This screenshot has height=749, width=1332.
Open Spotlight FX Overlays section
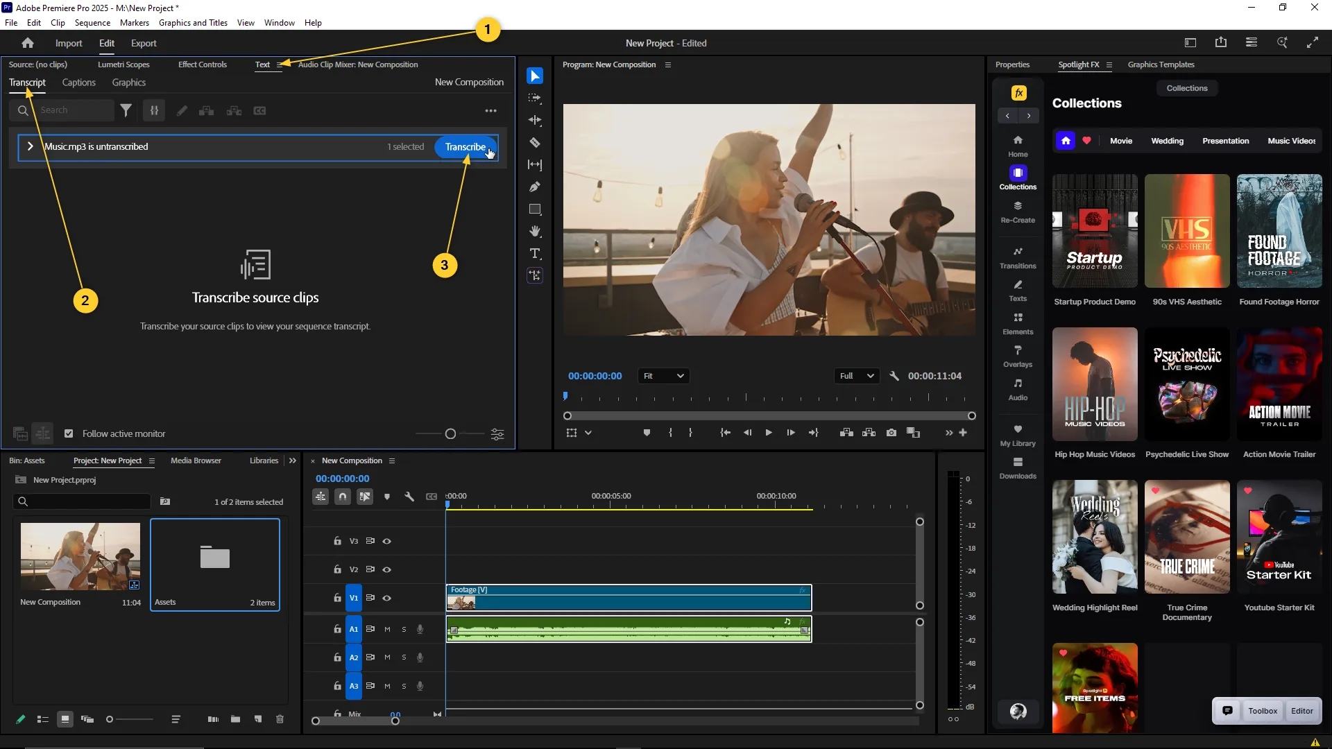(1018, 356)
